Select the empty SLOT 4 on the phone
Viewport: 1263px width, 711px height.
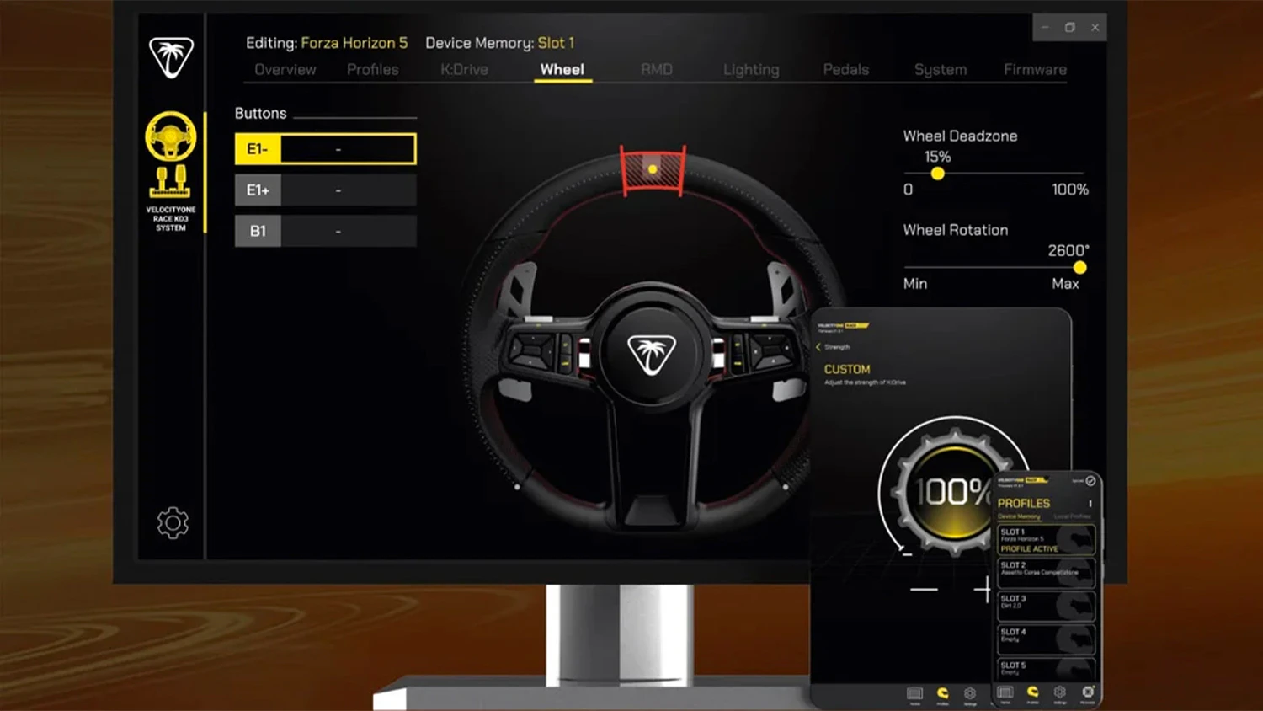click(x=1046, y=639)
